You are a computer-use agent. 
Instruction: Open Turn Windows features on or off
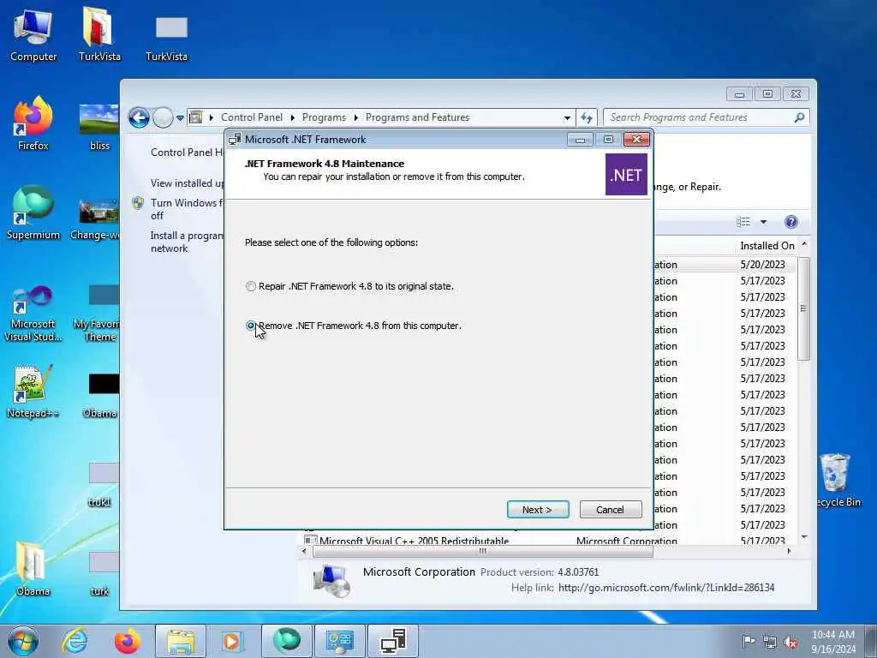186,209
